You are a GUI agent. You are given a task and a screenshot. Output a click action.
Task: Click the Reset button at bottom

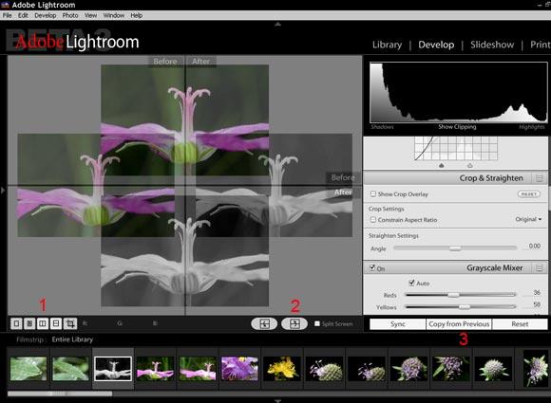[520, 324]
